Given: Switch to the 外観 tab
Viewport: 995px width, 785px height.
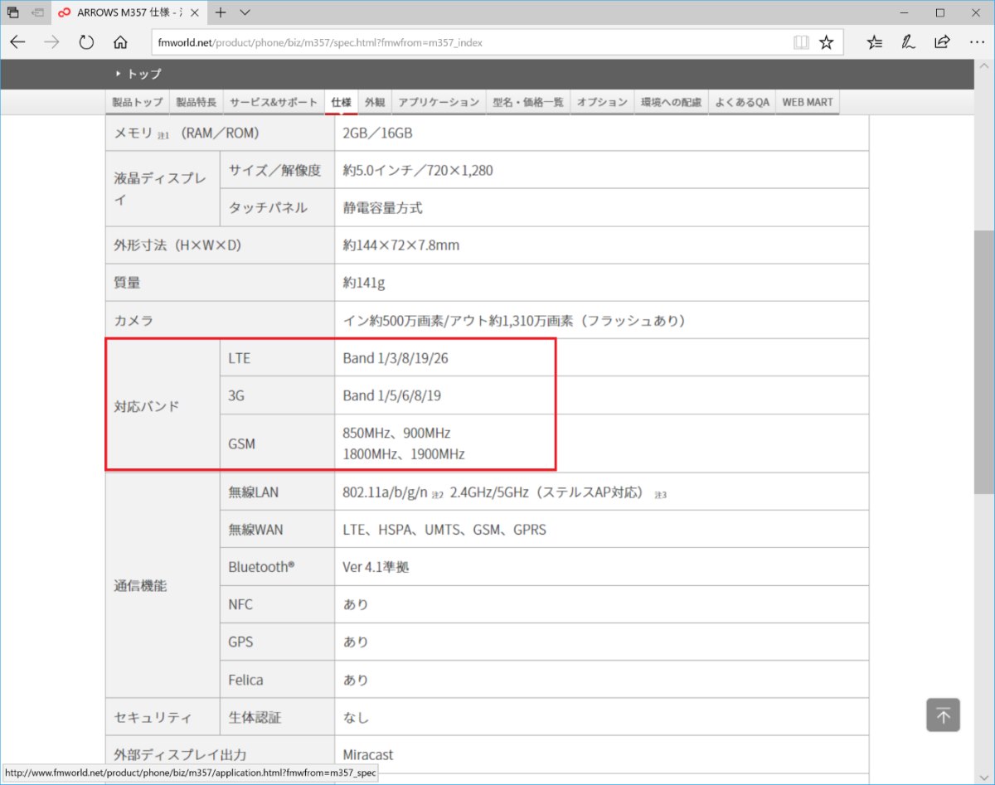Looking at the screenshot, I should pos(375,102).
